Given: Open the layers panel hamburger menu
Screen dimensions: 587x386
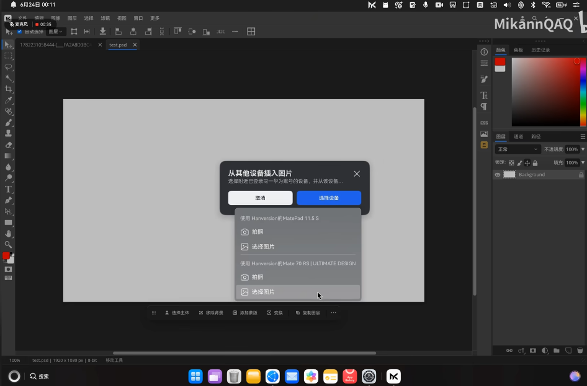Looking at the screenshot, I should pyautogui.click(x=583, y=136).
